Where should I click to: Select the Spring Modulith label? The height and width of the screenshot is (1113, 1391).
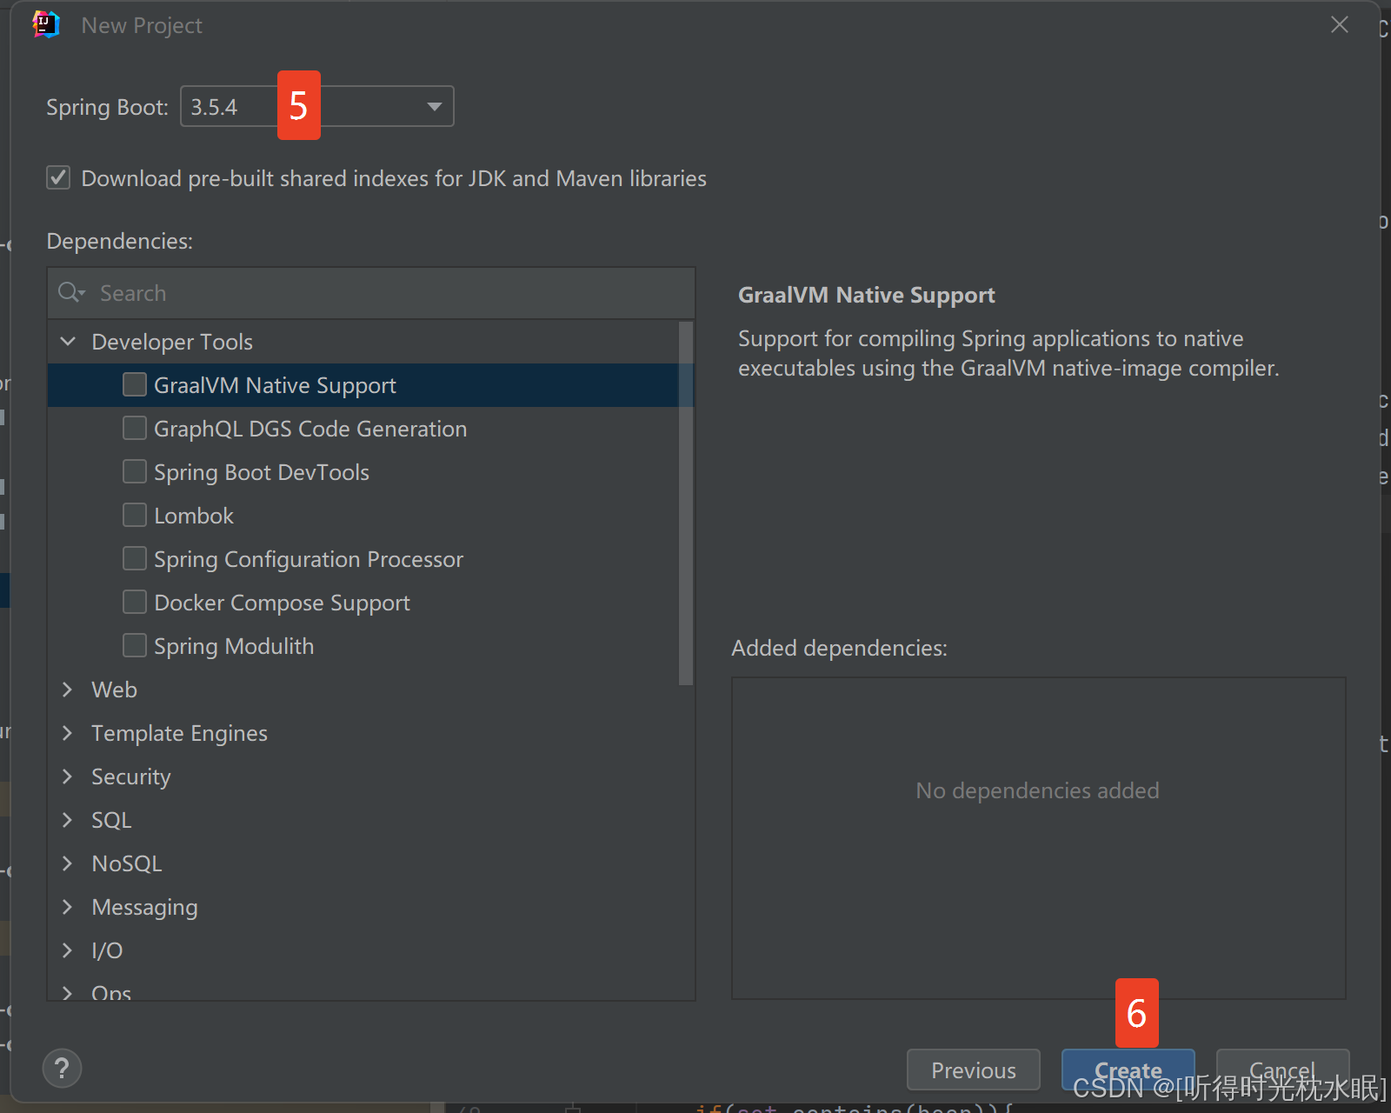click(x=234, y=646)
